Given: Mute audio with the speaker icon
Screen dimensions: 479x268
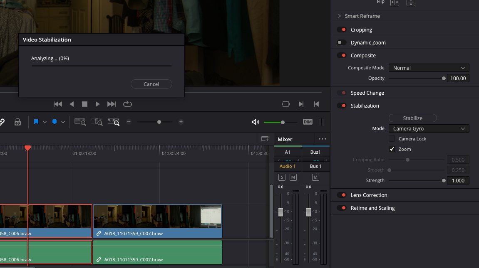Looking at the screenshot, I should coord(256,122).
